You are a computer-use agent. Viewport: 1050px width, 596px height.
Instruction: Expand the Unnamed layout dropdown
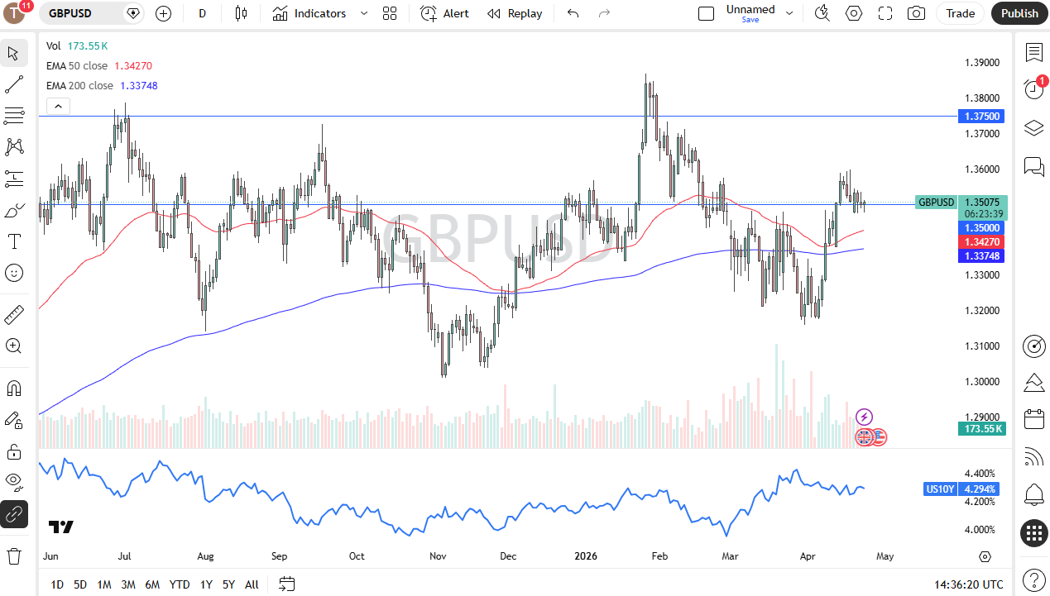click(789, 13)
